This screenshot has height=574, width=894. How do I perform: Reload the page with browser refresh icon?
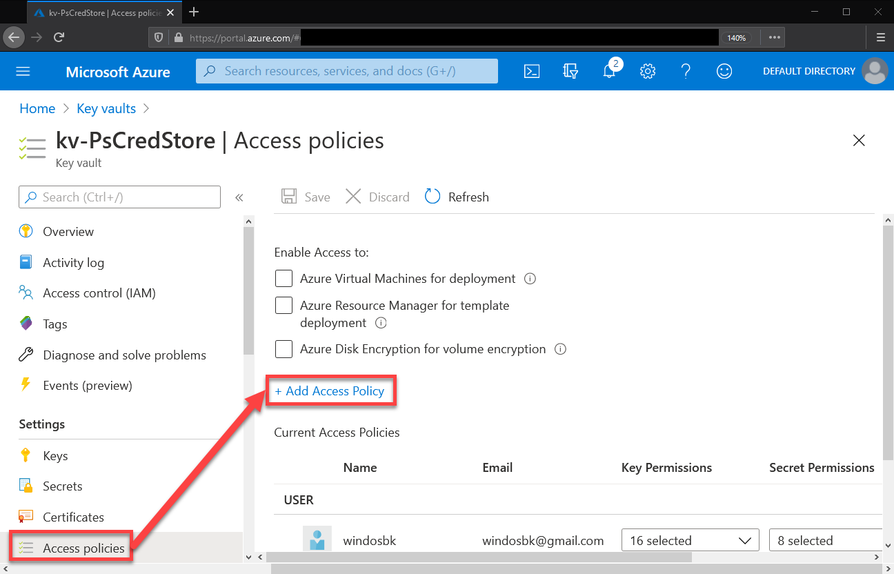[x=59, y=37]
